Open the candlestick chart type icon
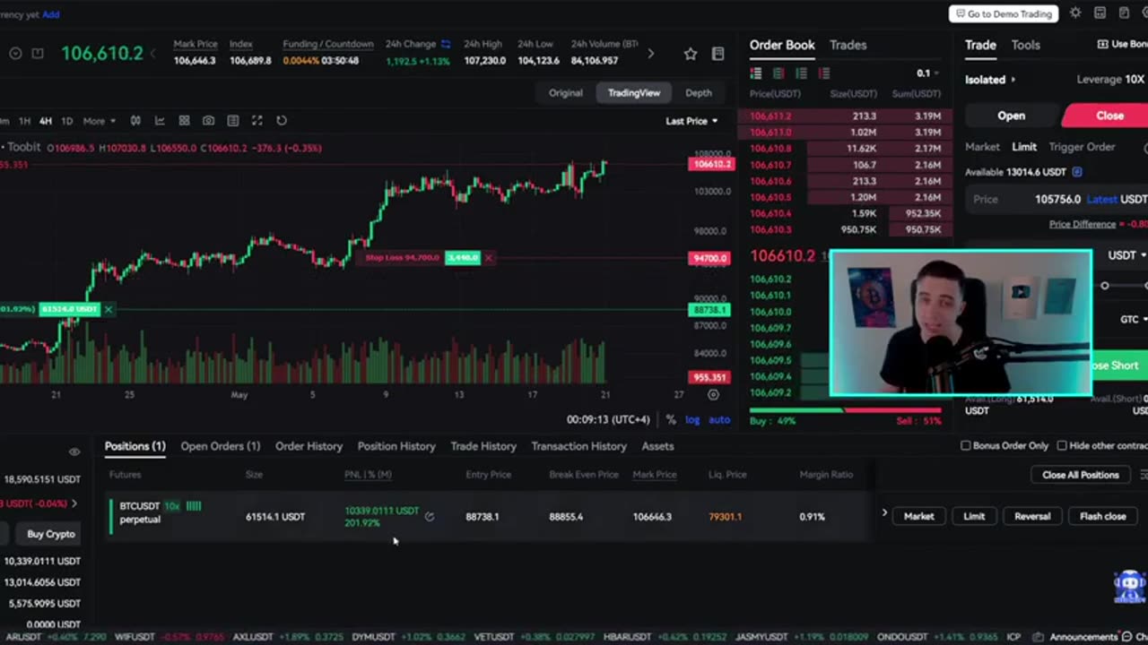 [135, 121]
